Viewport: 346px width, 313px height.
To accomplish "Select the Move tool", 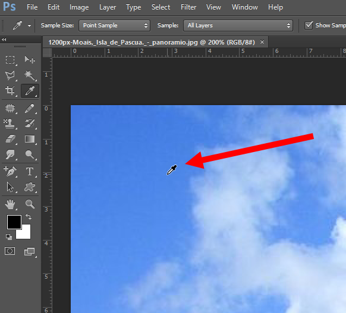I will (x=30, y=60).
